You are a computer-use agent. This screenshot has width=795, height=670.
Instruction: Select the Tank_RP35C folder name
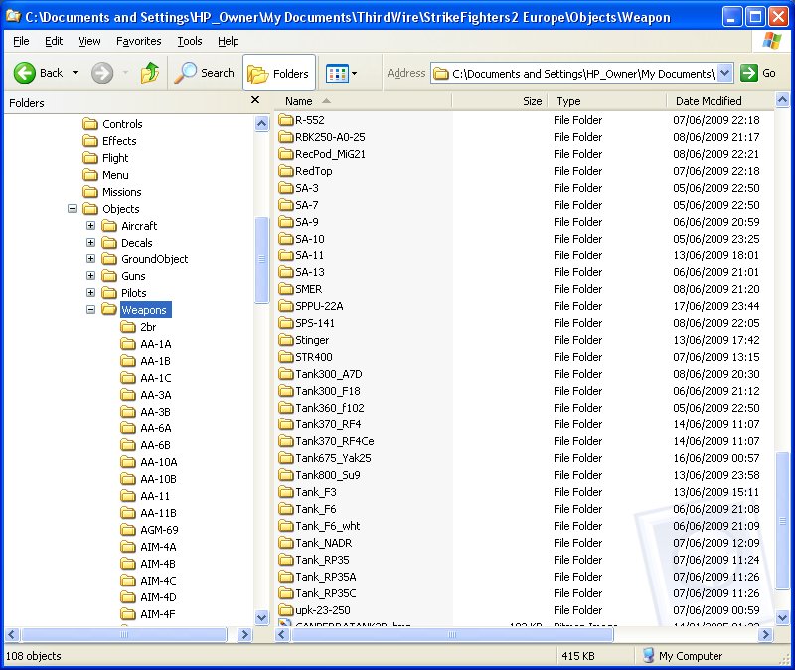click(326, 593)
